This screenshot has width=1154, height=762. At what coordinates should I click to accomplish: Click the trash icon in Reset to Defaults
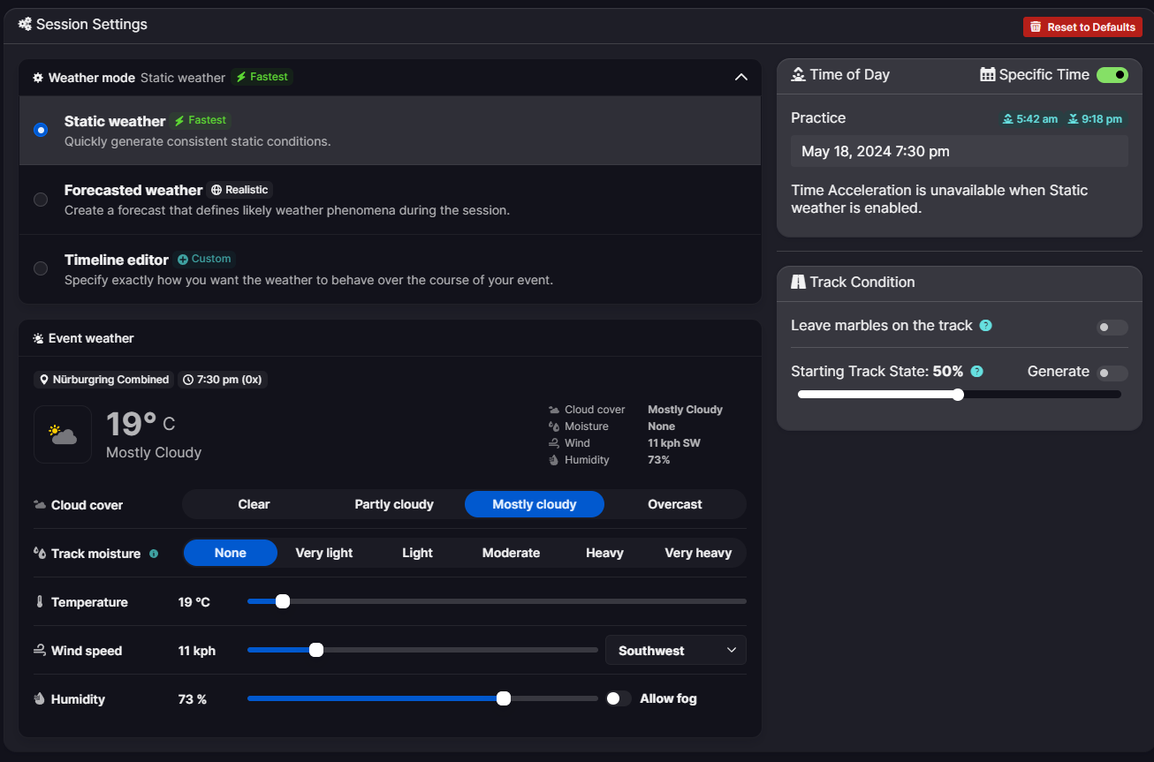coord(1036,27)
